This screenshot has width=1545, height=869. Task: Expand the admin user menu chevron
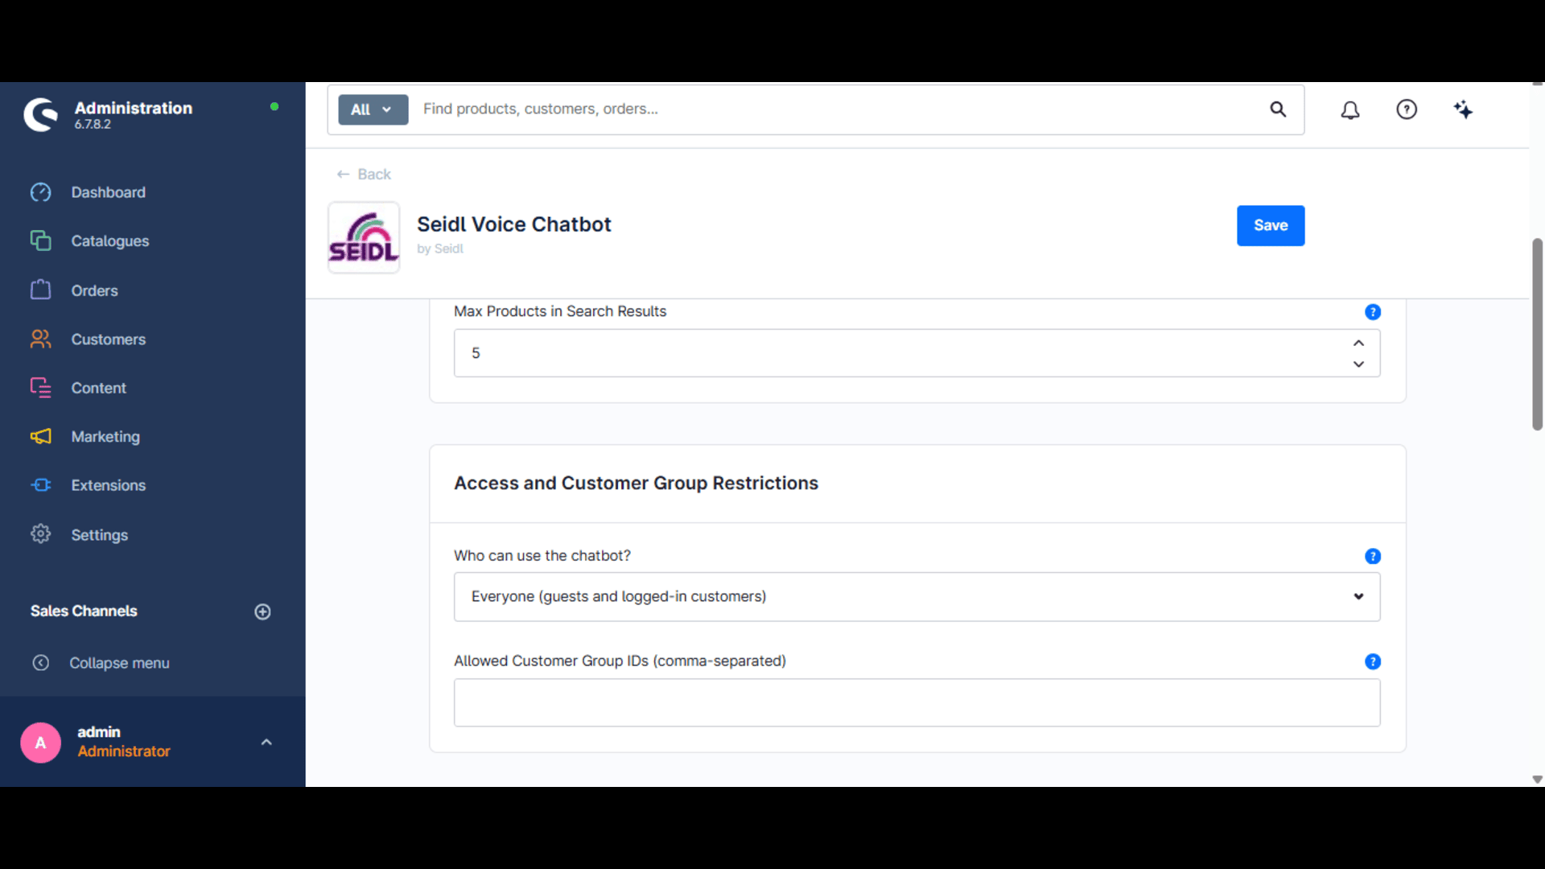[266, 743]
